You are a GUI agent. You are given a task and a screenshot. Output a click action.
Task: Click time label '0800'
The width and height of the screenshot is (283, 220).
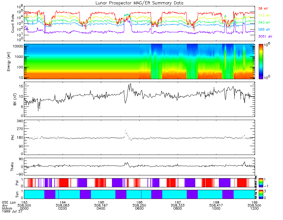tap(178, 208)
